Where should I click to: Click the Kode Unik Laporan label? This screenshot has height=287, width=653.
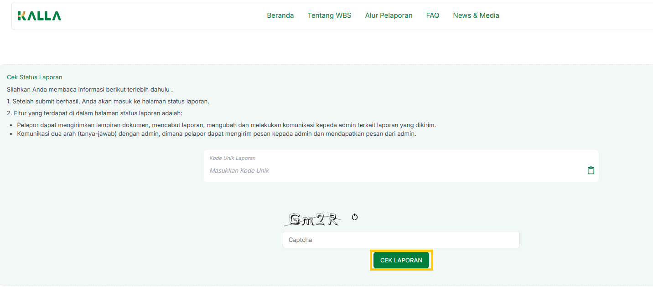click(232, 158)
